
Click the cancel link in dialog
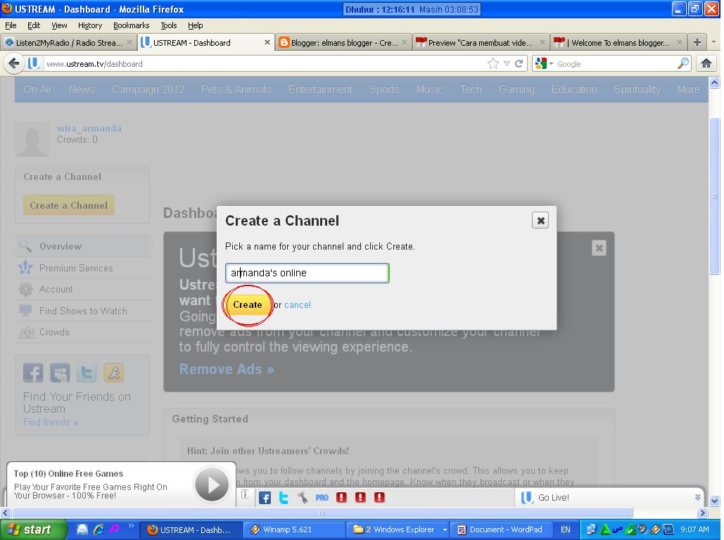298,304
